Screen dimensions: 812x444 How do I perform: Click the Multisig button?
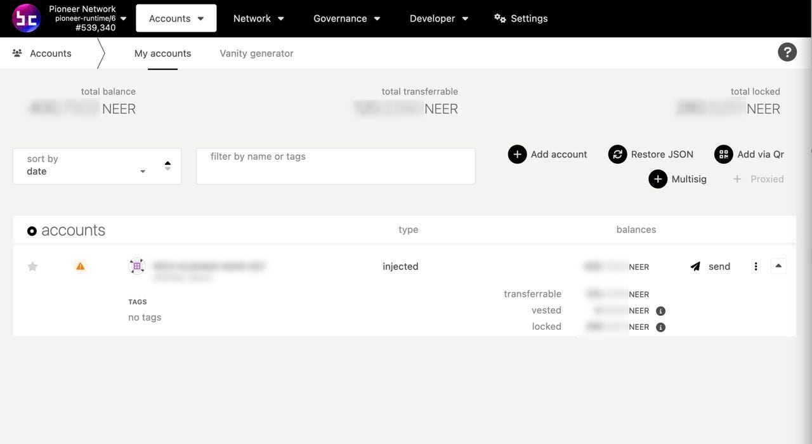click(x=678, y=179)
